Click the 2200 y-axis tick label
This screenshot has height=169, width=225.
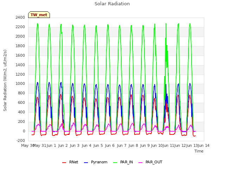click(20, 27)
